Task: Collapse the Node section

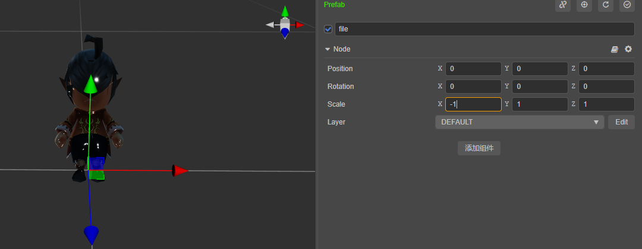Action: point(328,49)
